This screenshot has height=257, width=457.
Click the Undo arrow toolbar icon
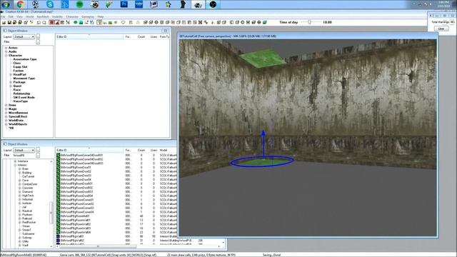point(39,22)
